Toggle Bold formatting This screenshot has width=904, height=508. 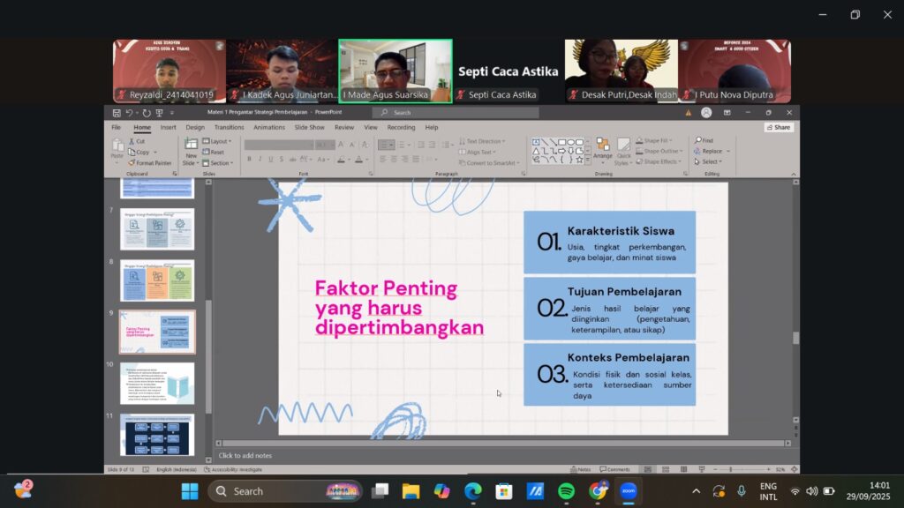[x=249, y=160]
